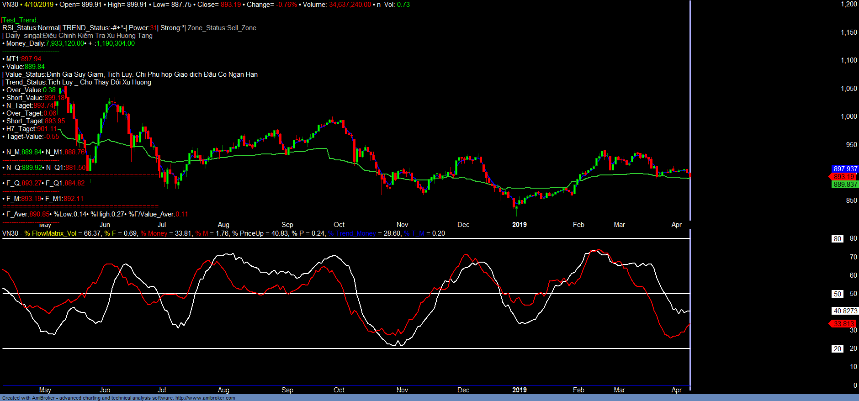Click the white 40.8273 oscillator value label
Viewport: 859px width, 401px height.
pos(845,311)
